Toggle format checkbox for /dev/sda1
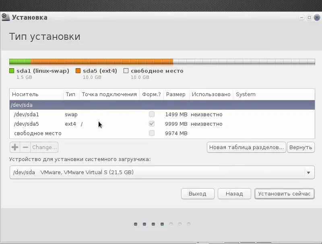 [x=152, y=114]
